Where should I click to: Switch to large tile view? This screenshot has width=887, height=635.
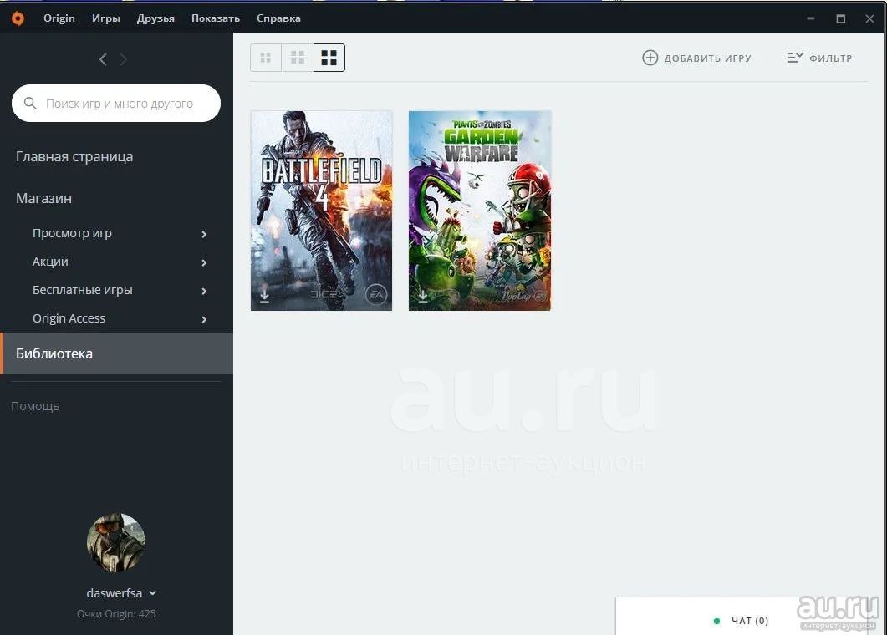coord(329,58)
